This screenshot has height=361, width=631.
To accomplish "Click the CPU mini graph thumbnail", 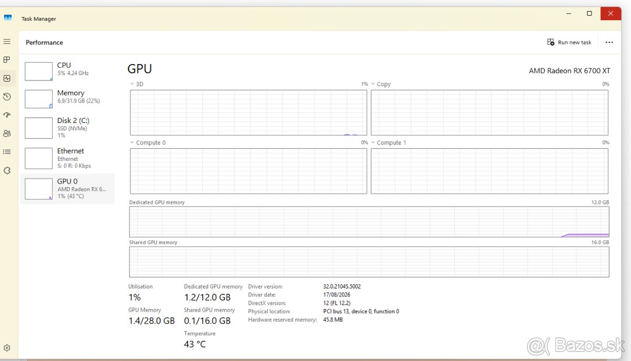I will [38, 71].
